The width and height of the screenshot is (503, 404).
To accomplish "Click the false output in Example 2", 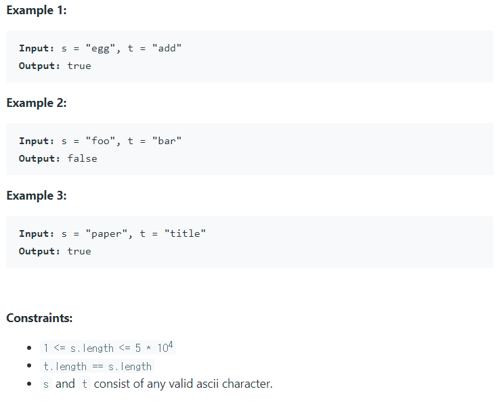I will [x=82, y=159].
